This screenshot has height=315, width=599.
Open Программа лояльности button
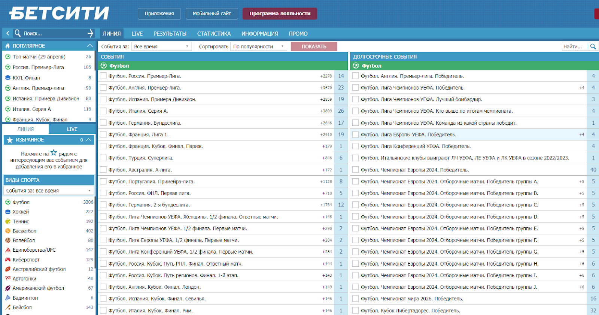[280, 13]
